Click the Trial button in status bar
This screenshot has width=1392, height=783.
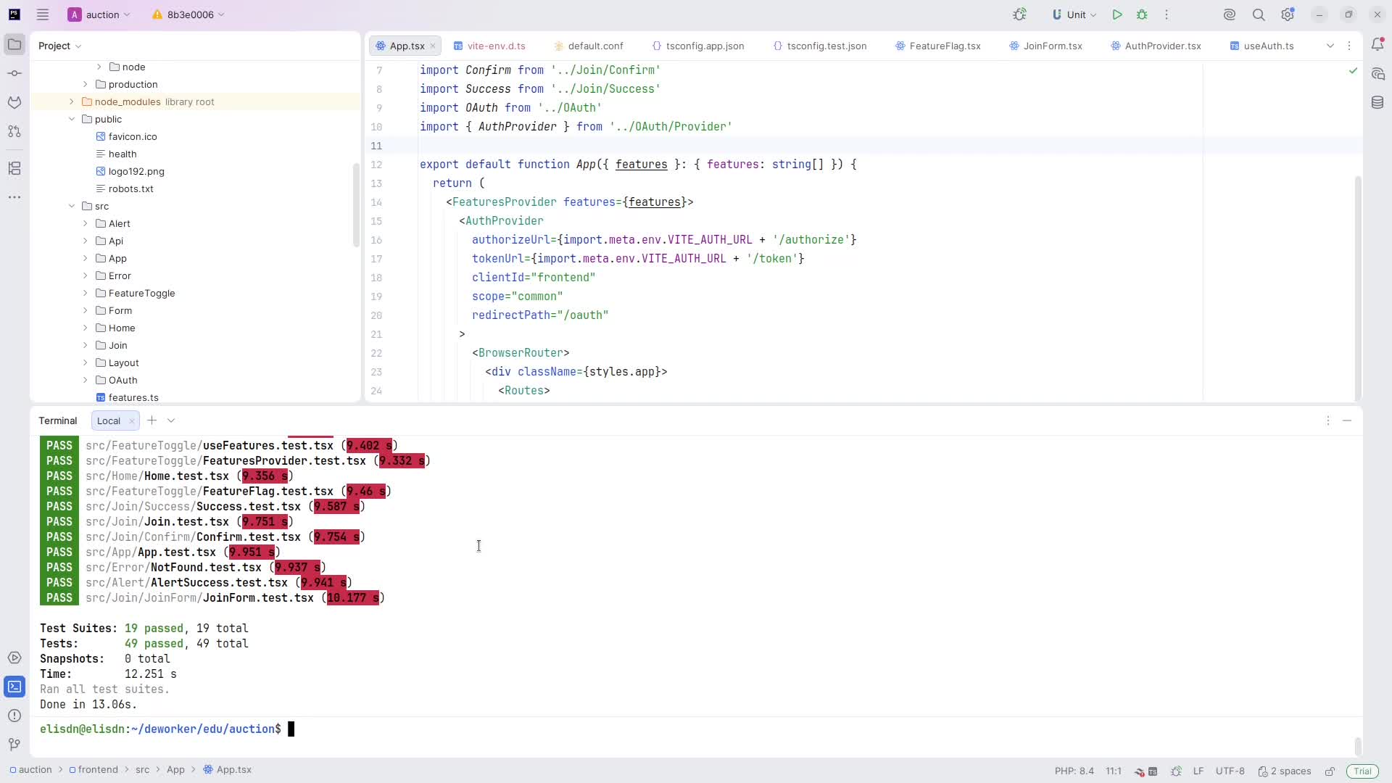point(1362,771)
